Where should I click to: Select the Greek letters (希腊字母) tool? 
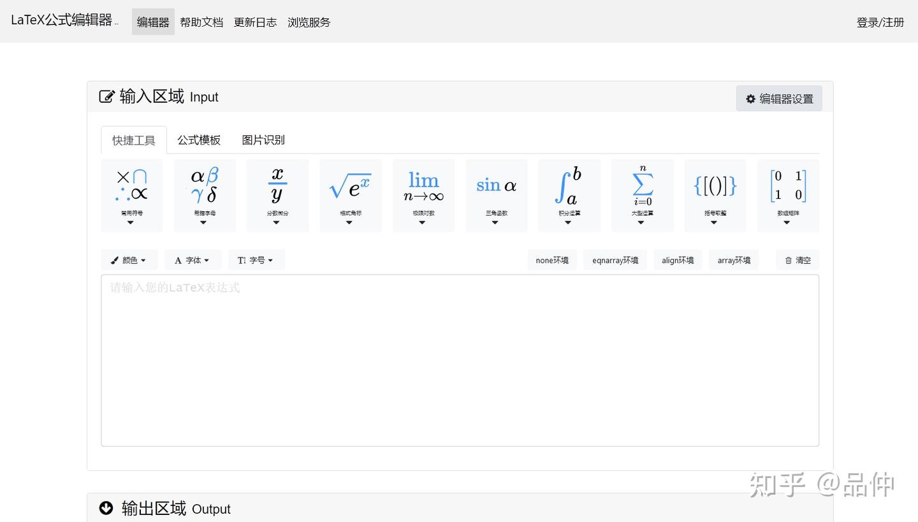coord(204,188)
